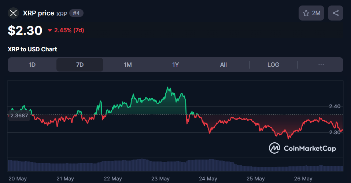
Task: Switch chart to 1Y range
Action: click(x=175, y=65)
